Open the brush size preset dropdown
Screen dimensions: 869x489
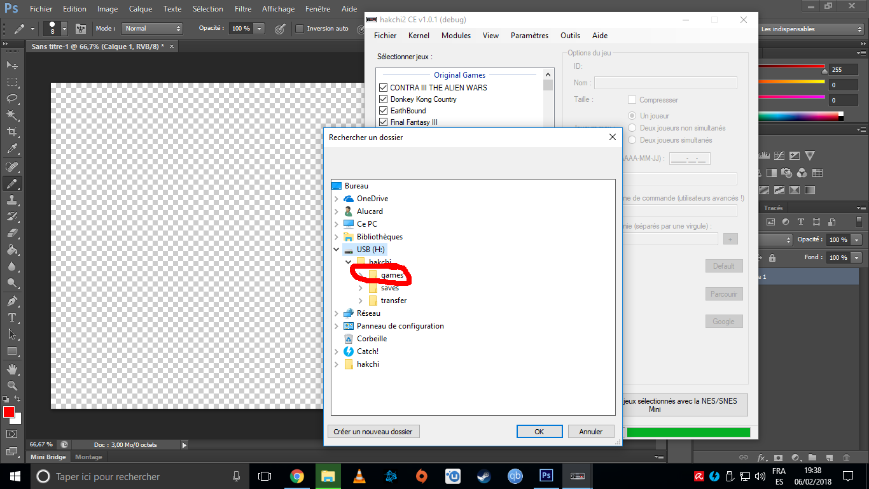pos(64,29)
